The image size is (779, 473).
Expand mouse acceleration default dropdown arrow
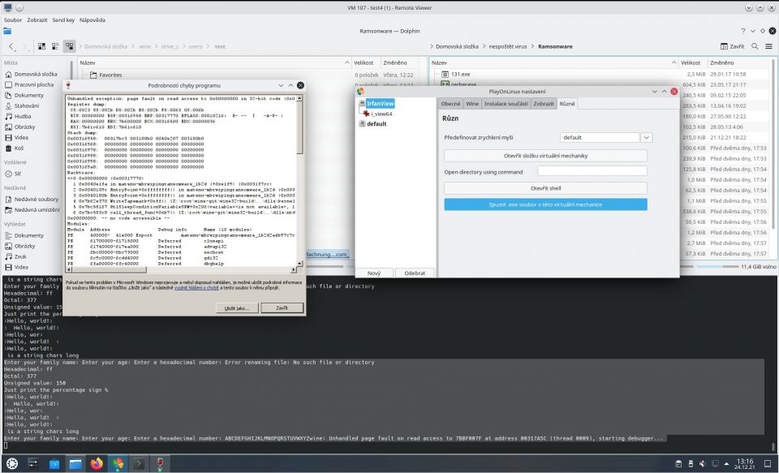646,138
